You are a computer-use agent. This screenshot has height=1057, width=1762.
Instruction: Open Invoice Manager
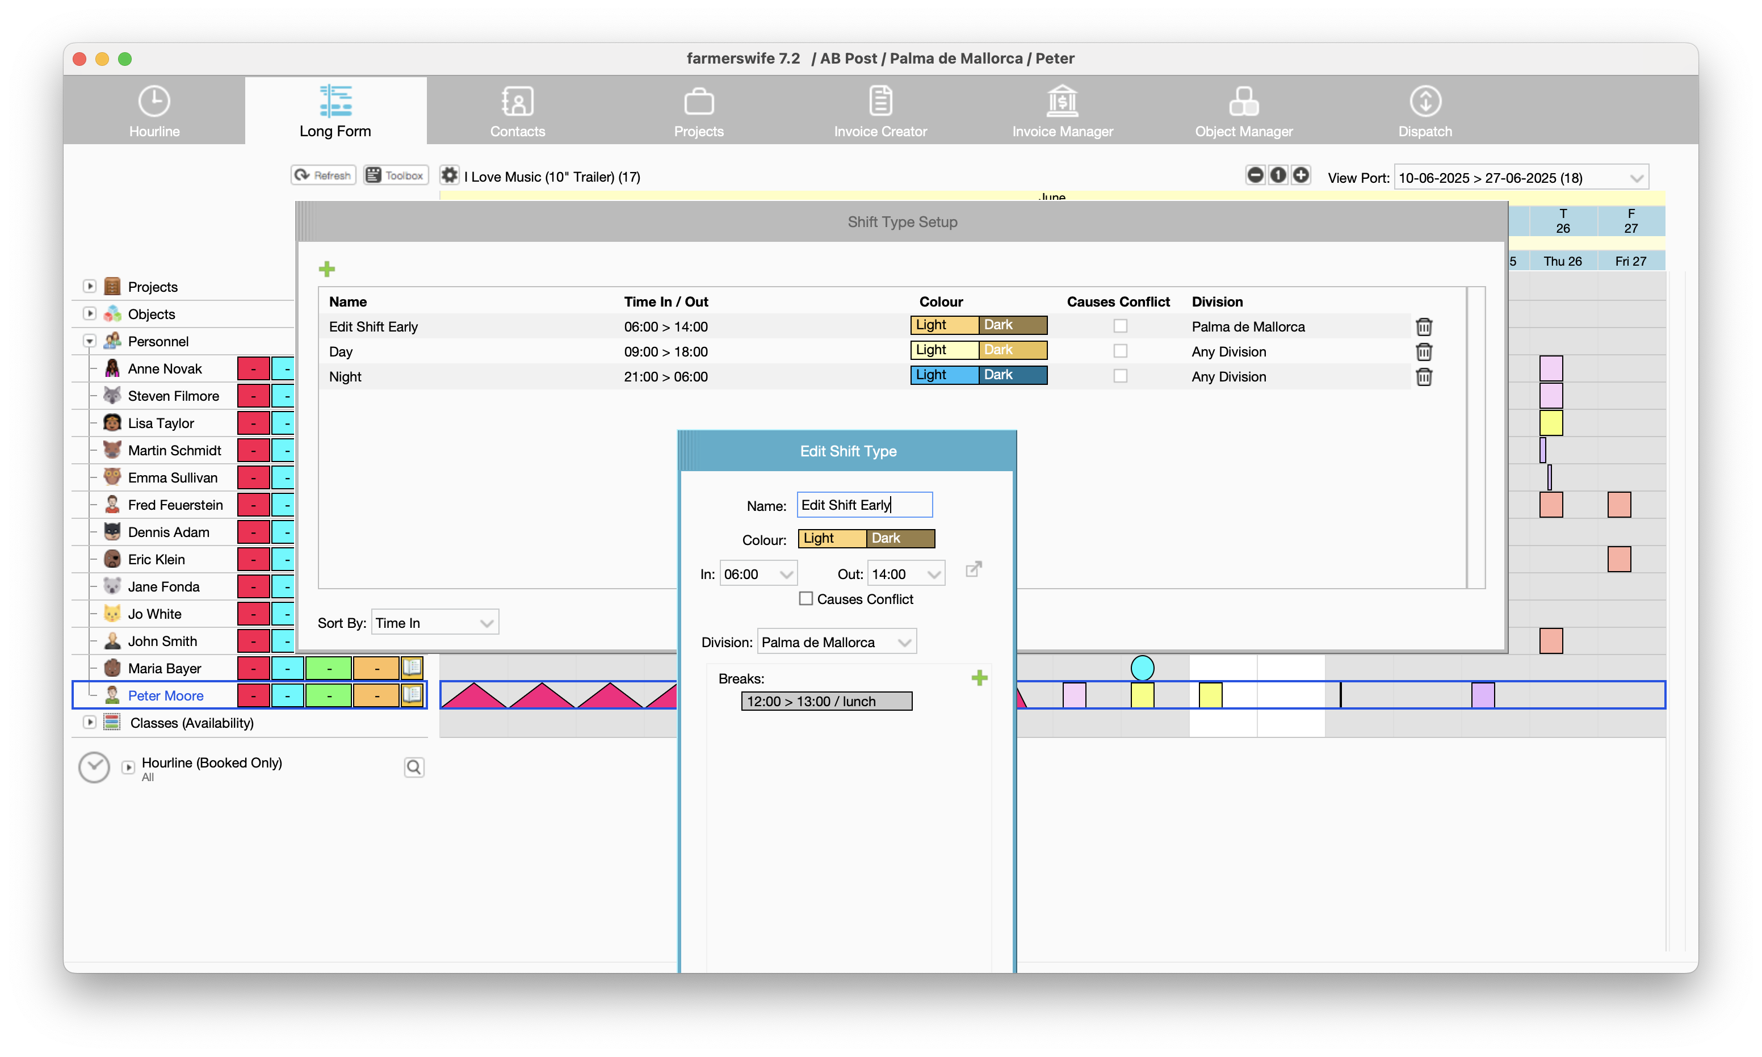click(1062, 111)
